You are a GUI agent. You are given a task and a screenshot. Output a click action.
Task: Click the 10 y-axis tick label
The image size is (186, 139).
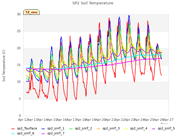19,82
